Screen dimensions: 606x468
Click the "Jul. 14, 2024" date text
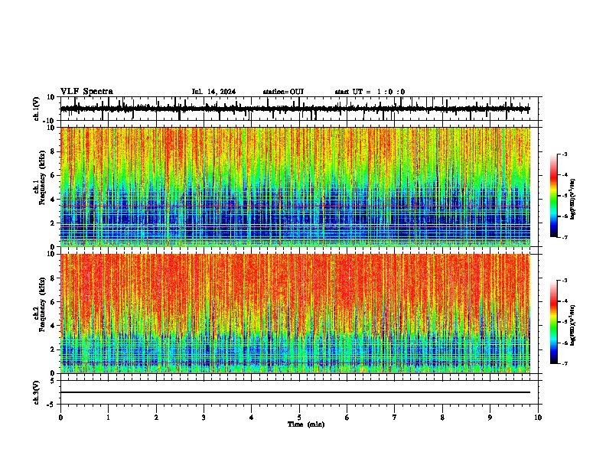pos(213,92)
